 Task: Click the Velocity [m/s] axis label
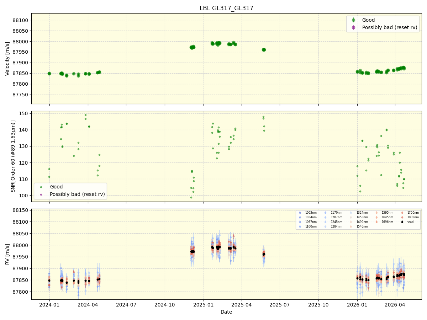7,59
